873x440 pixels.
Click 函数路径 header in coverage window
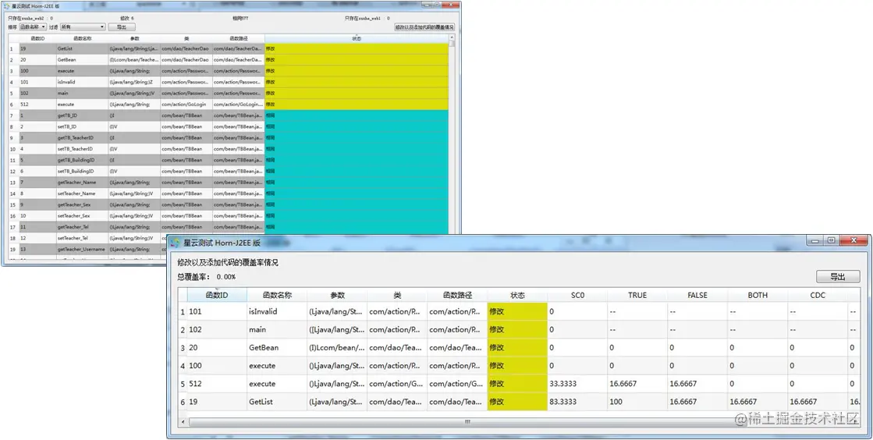tap(457, 295)
